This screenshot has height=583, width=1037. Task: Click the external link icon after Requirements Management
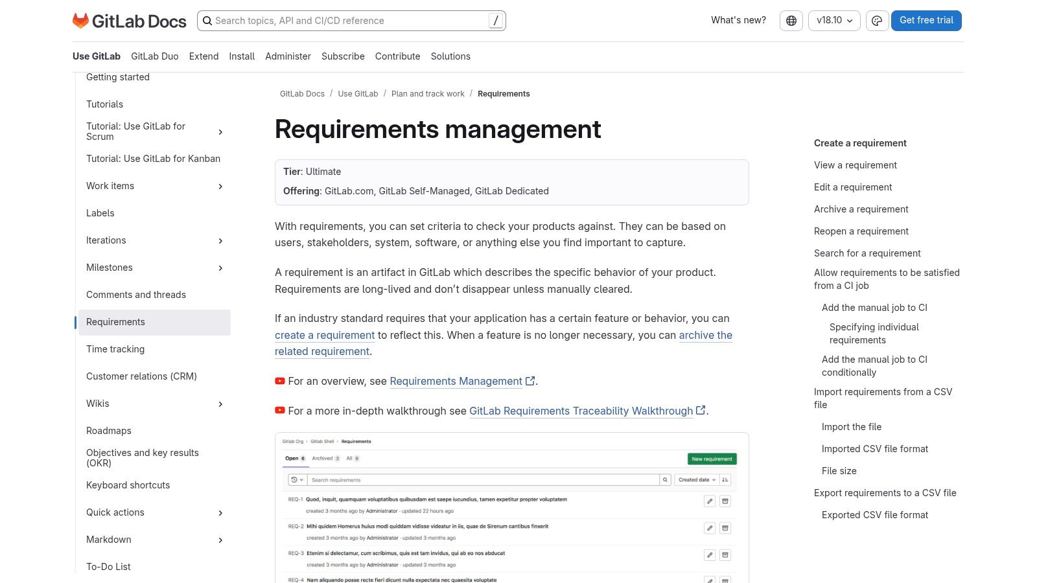pos(530,381)
